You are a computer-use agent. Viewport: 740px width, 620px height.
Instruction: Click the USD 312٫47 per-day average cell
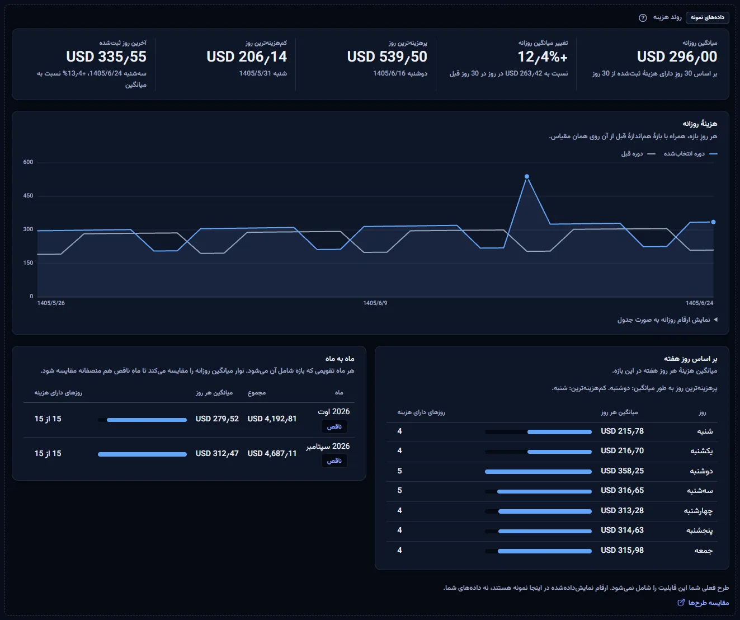(x=217, y=453)
